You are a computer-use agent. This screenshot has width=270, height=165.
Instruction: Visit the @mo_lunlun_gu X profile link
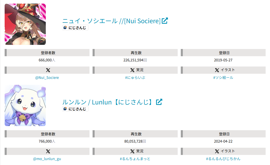tap(47, 159)
